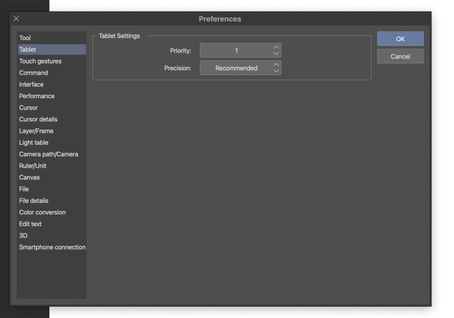This screenshot has width=454, height=318.
Task: Open the Color conversion settings
Action: tap(42, 212)
